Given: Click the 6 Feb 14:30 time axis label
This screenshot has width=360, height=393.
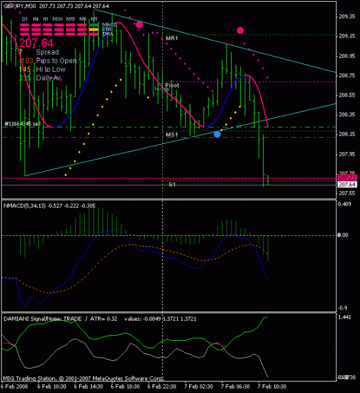Looking at the screenshot, I should pos(89,387).
